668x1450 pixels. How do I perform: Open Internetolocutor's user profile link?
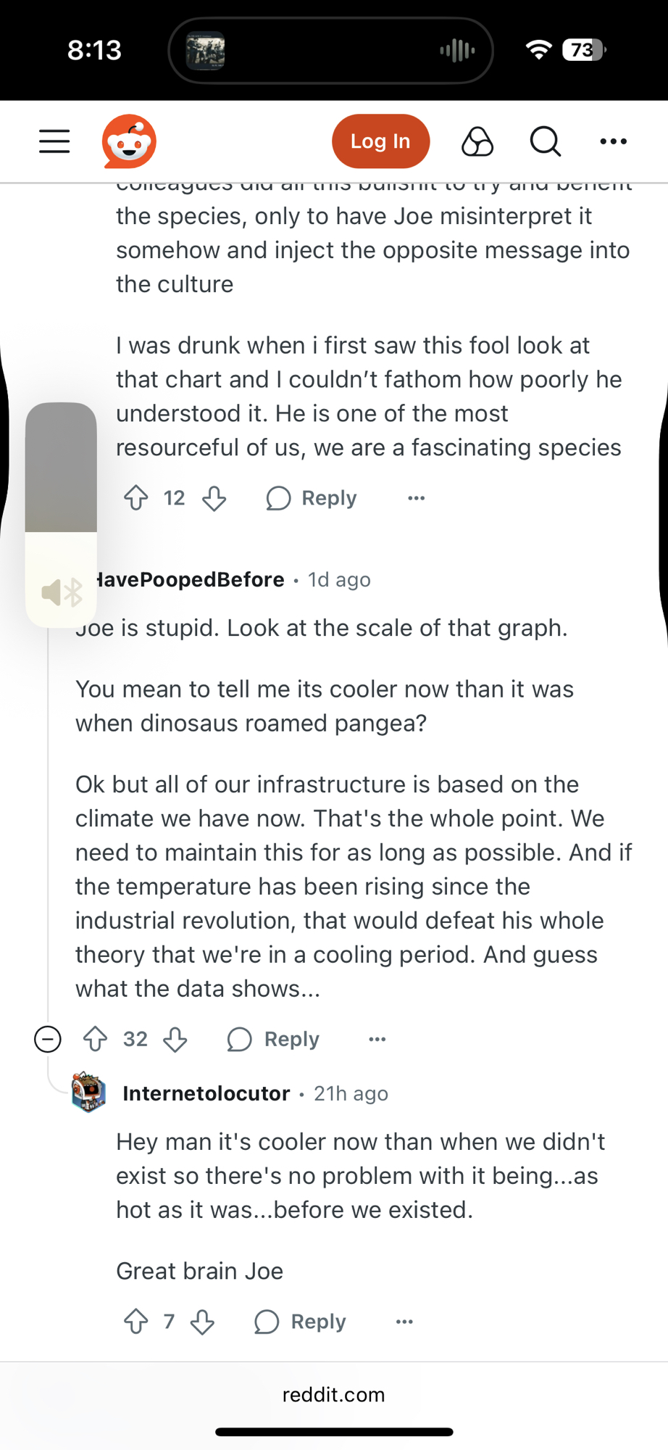click(206, 1093)
